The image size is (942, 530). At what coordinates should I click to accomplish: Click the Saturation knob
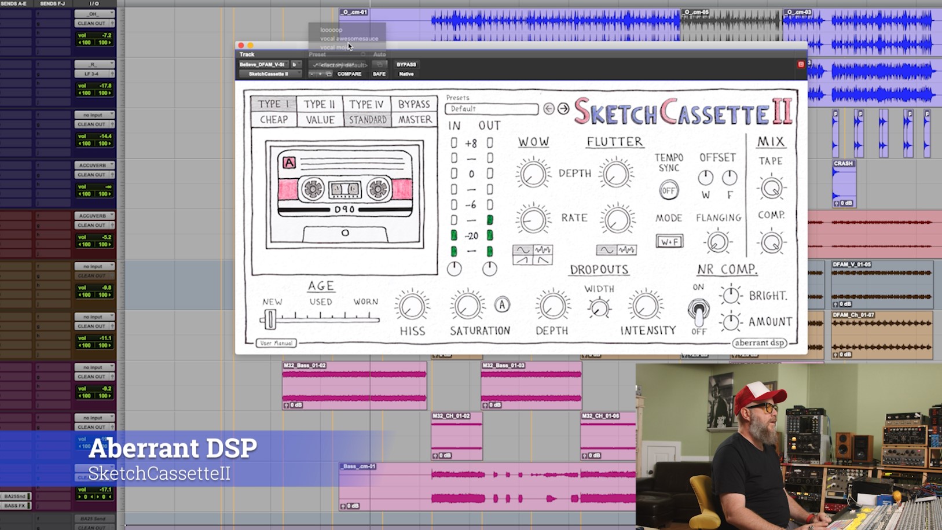(467, 306)
